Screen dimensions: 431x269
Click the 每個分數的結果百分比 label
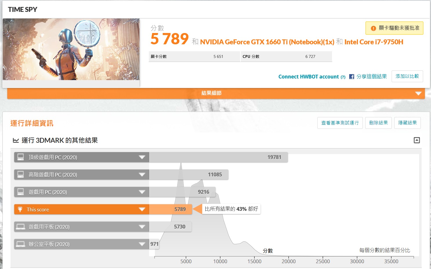385,250
